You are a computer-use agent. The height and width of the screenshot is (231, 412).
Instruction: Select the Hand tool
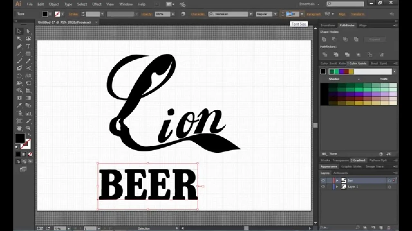point(19,128)
